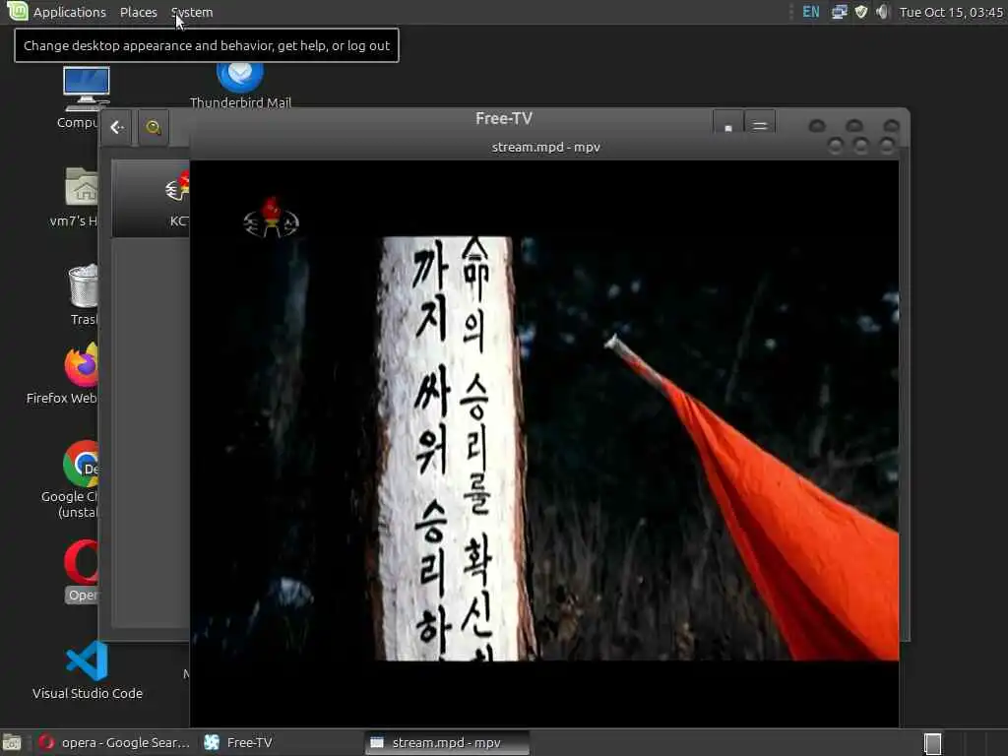The image size is (1008, 756).
Task: Open the network connection tray icon
Action: click(x=839, y=12)
